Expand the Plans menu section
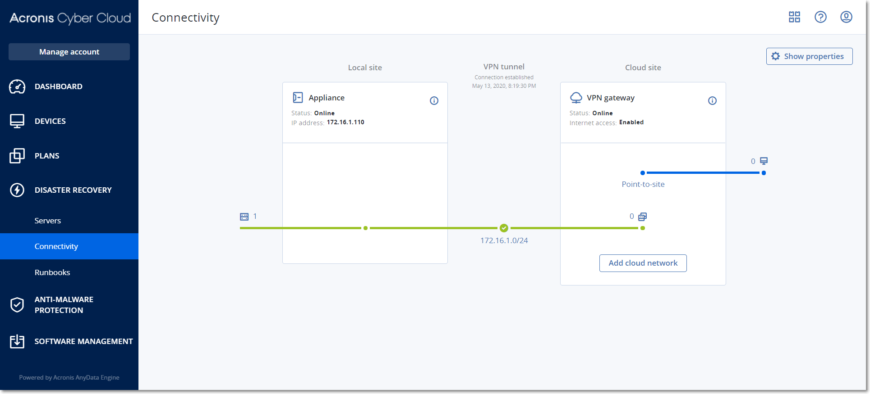The width and height of the screenshot is (870, 394). pos(47,156)
